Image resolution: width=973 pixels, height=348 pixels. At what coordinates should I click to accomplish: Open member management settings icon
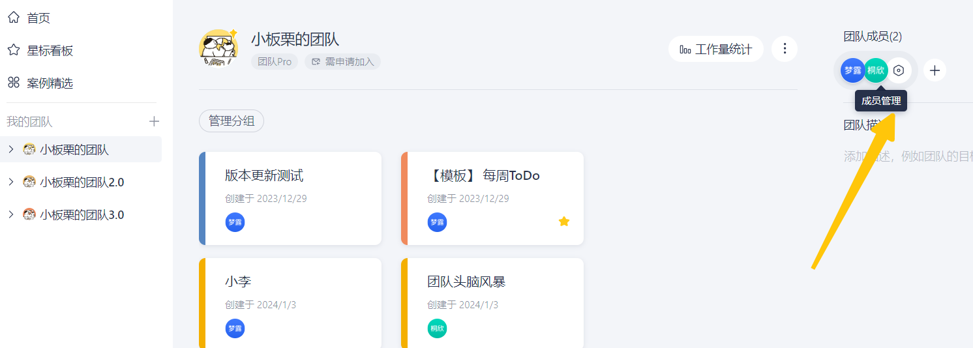899,70
